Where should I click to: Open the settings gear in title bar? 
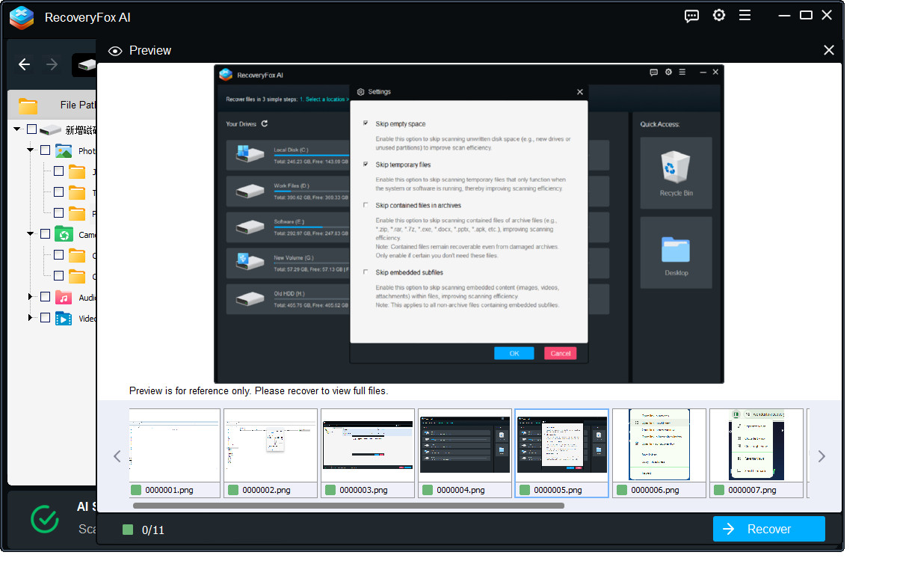719,15
